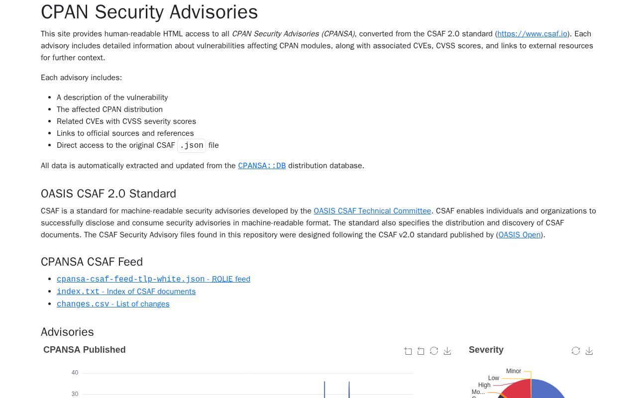Viewport: 637px width, 398px height.
Task: Download the CPANSA Published chart as an image
Action: (x=447, y=351)
